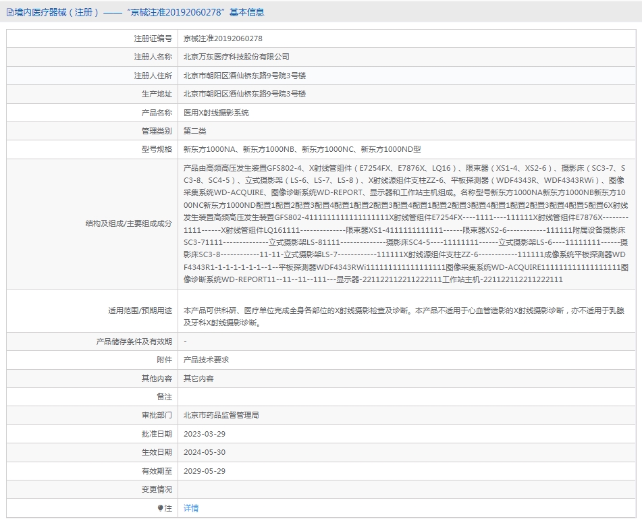Click other content value 其它内容

(198, 379)
